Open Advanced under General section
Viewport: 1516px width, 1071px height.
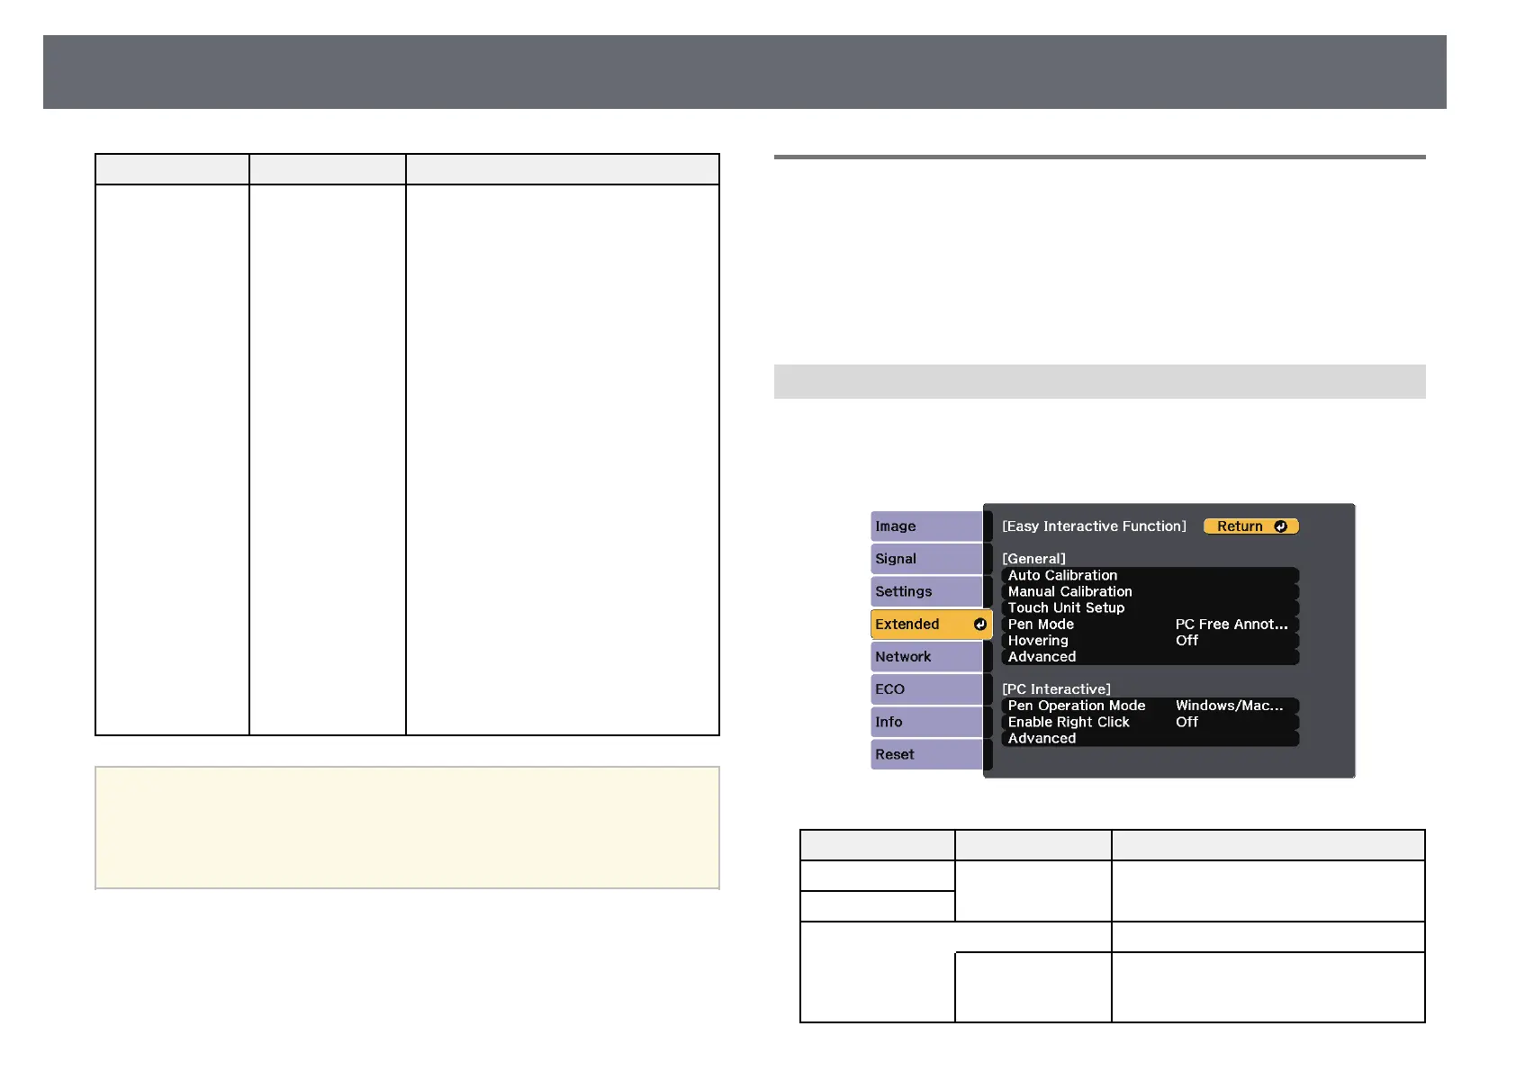(1150, 656)
